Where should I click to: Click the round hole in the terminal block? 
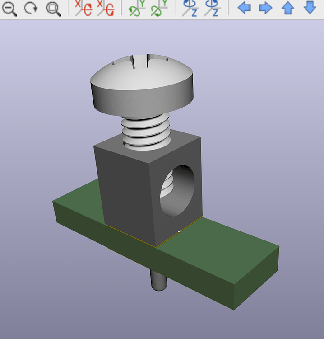(x=177, y=190)
